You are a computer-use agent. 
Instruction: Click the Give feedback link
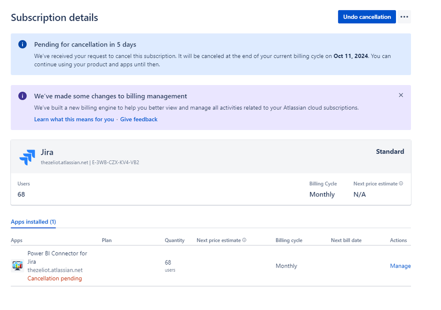(x=139, y=120)
